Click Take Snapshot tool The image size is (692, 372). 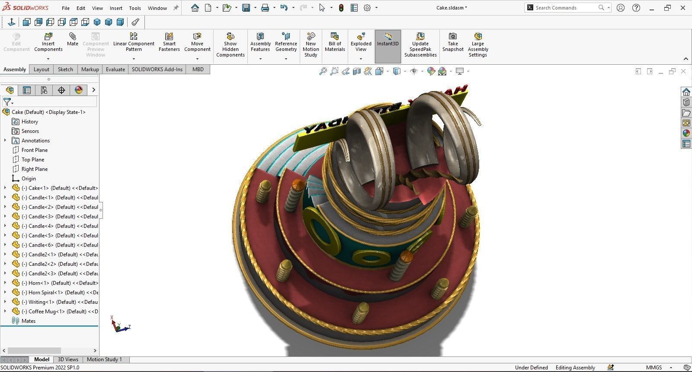(453, 42)
